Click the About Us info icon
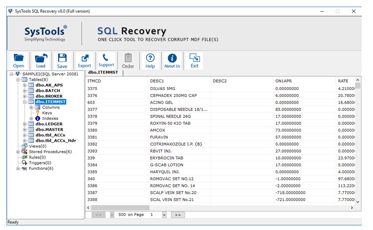This screenshot has width=373, height=230. [x=172, y=61]
